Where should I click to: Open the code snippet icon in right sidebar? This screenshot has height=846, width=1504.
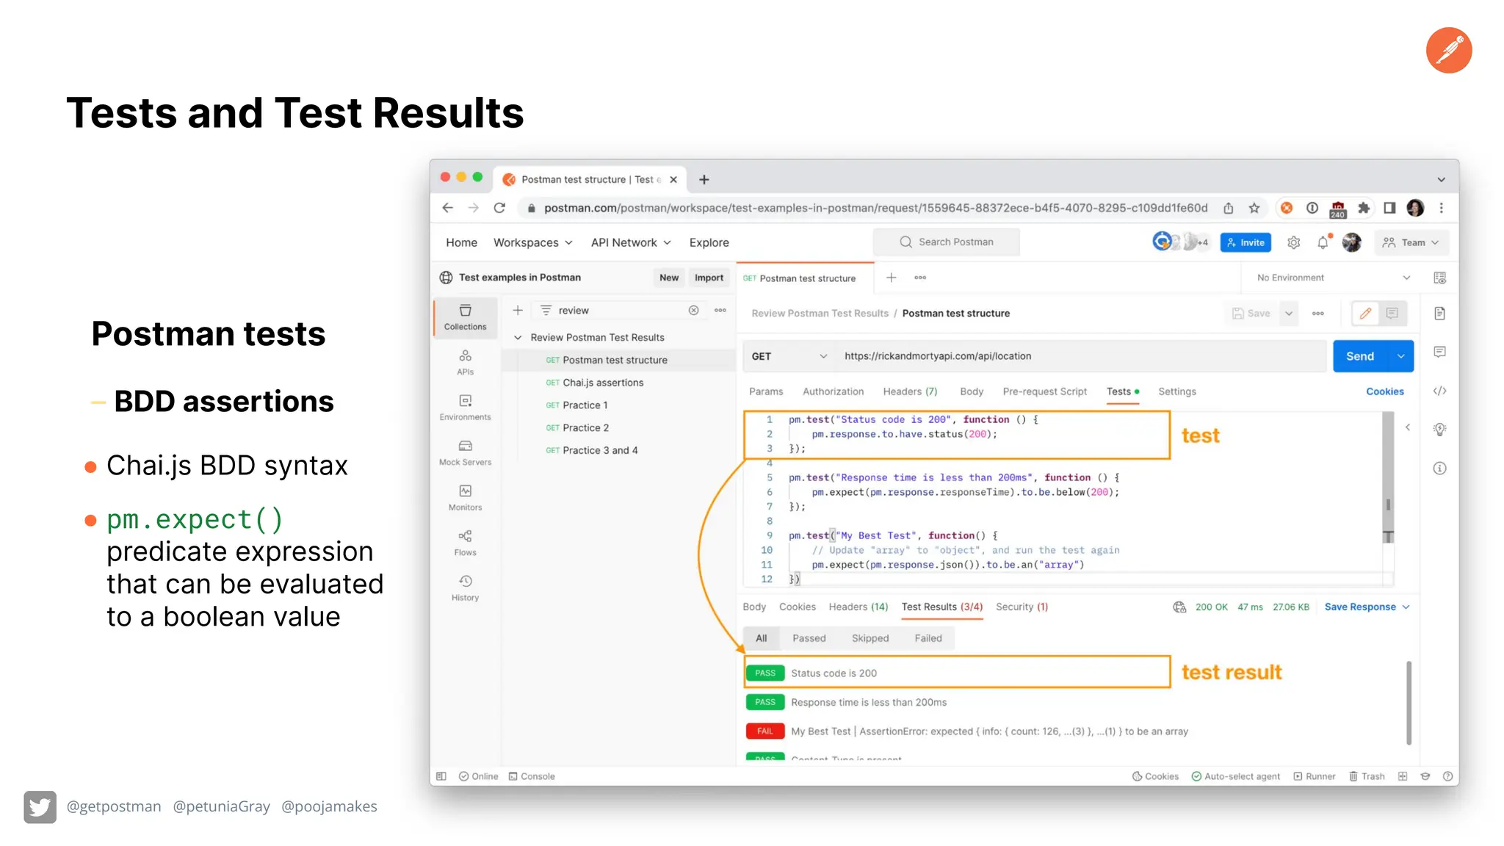point(1439,391)
